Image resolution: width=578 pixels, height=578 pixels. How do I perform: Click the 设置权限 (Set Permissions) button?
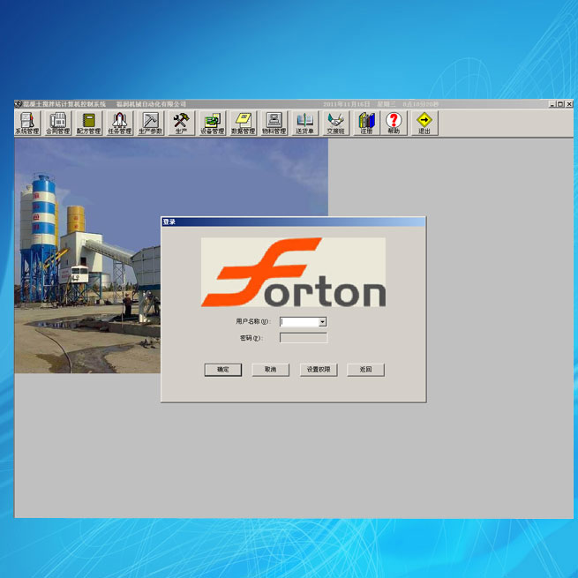coord(319,370)
